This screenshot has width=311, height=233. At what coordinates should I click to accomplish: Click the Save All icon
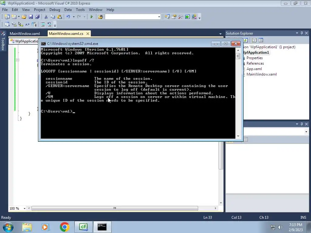[37, 17]
